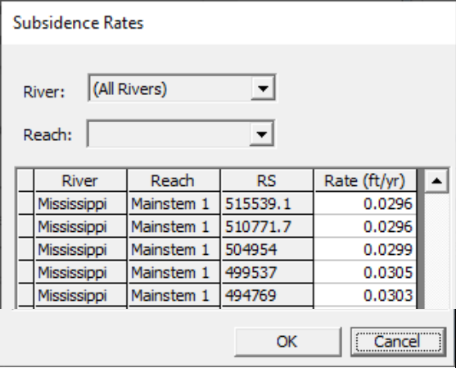Screen dimensions: 456x368
Task: Click the (All Rivers) combo box field
Action: click(182, 89)
